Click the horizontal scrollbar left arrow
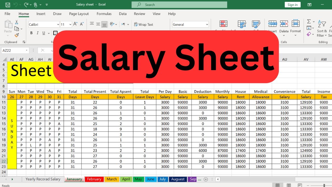The image size is (332, 187). (x=218, y=179)
